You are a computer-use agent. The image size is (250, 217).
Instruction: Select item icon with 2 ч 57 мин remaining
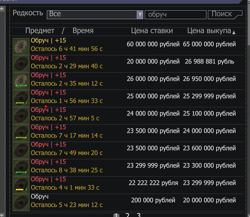point(21,116)
